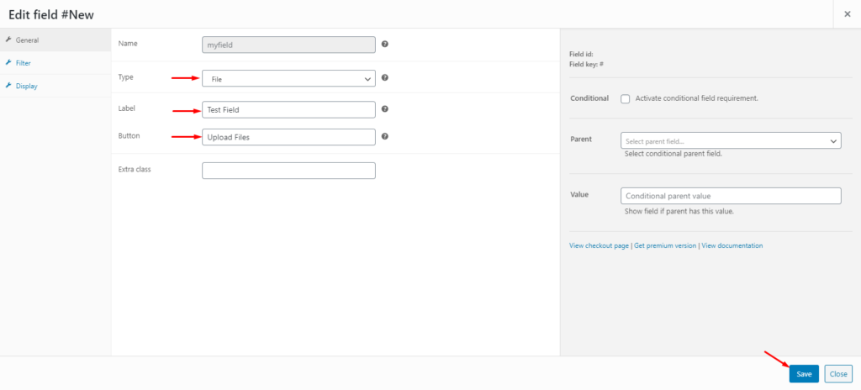Open the View checkout page link
861x390 pixels.
point(599,245)
